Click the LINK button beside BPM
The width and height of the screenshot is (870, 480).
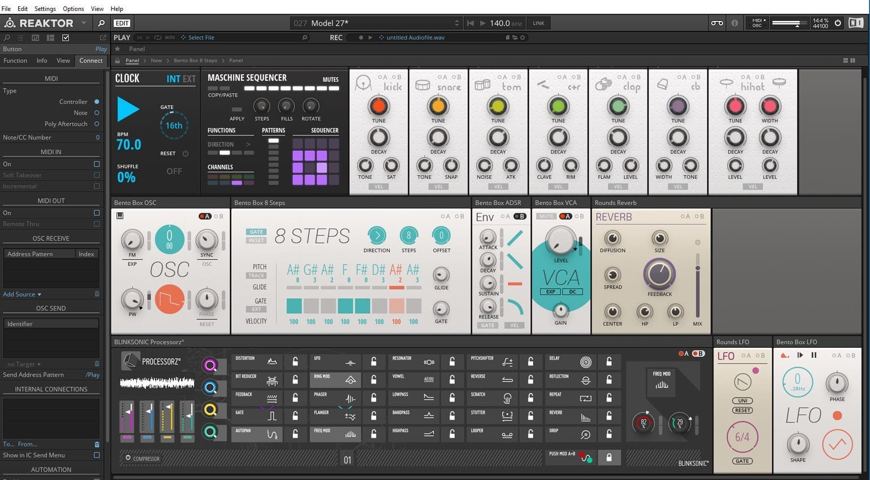click(538, 23)
